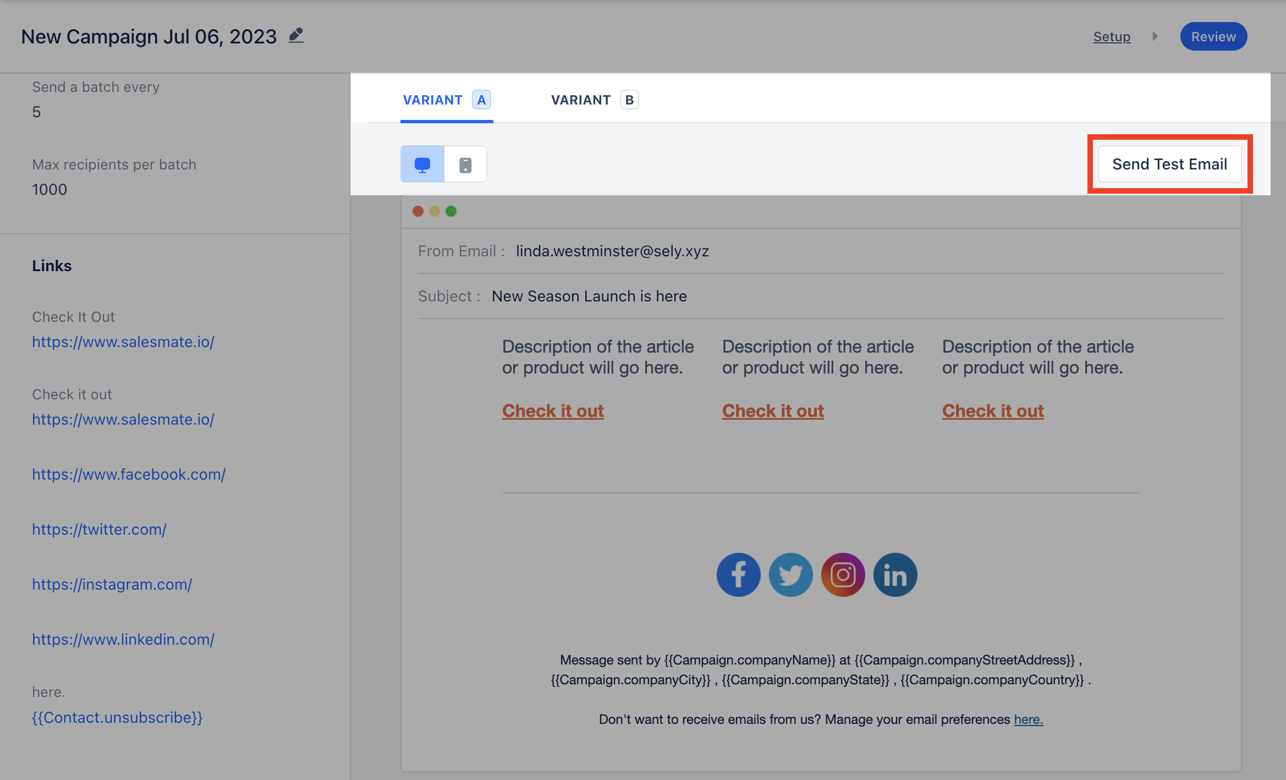Go back to the Setup step

click(1112, 37)
